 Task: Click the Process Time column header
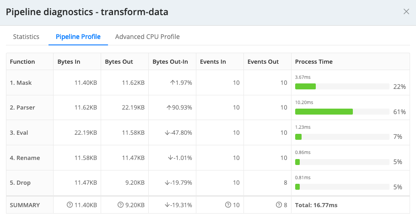tap(314, 62)
